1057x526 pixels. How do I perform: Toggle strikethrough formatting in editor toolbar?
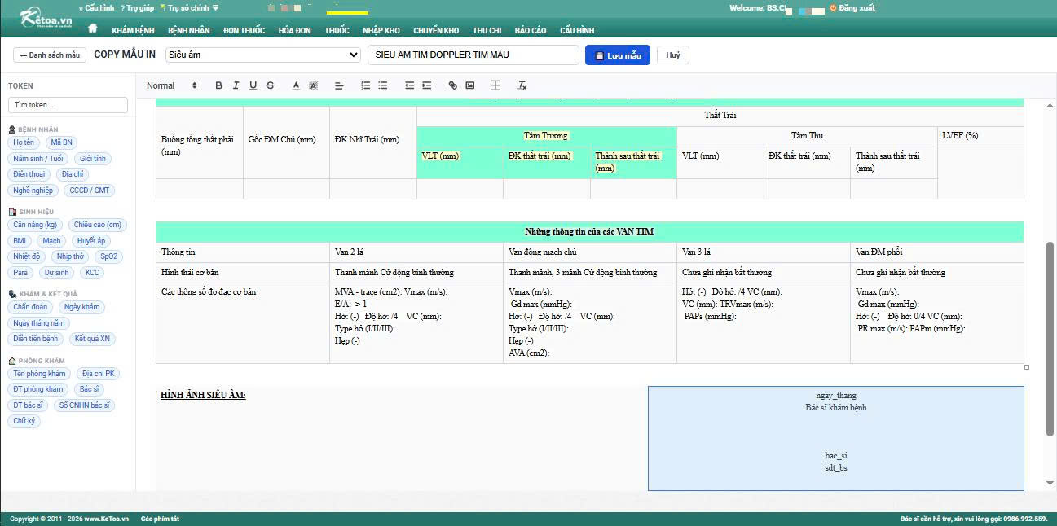point(271,85)
